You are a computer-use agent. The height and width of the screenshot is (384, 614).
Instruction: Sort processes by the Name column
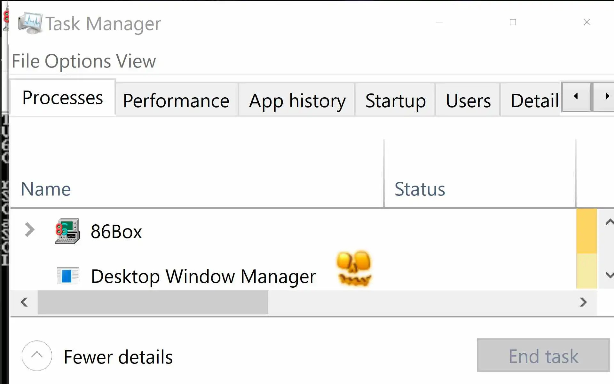click(46, 189)
